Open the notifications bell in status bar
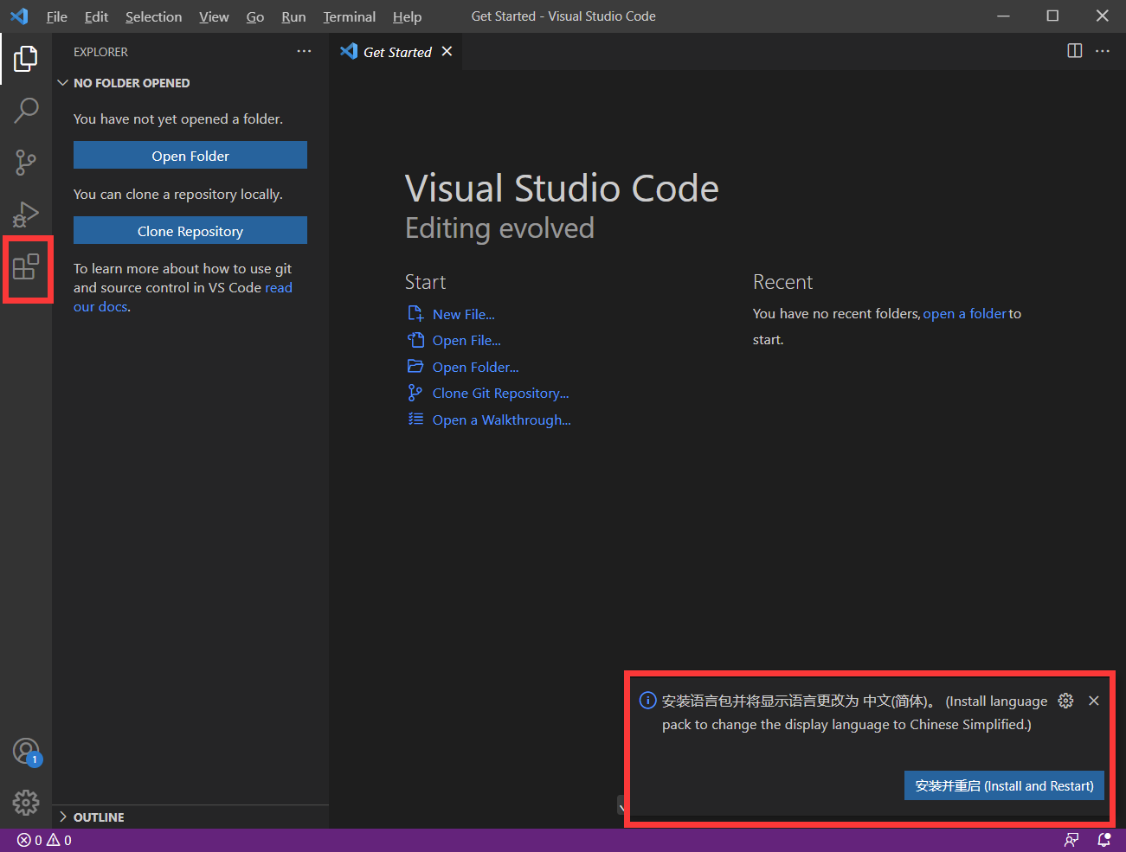 tap(1104, 840)
